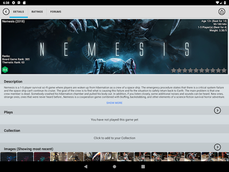This screenshot has height=172, width=229.
Task: Tap the share icon in top bar
Action: [x=222, y=12]
